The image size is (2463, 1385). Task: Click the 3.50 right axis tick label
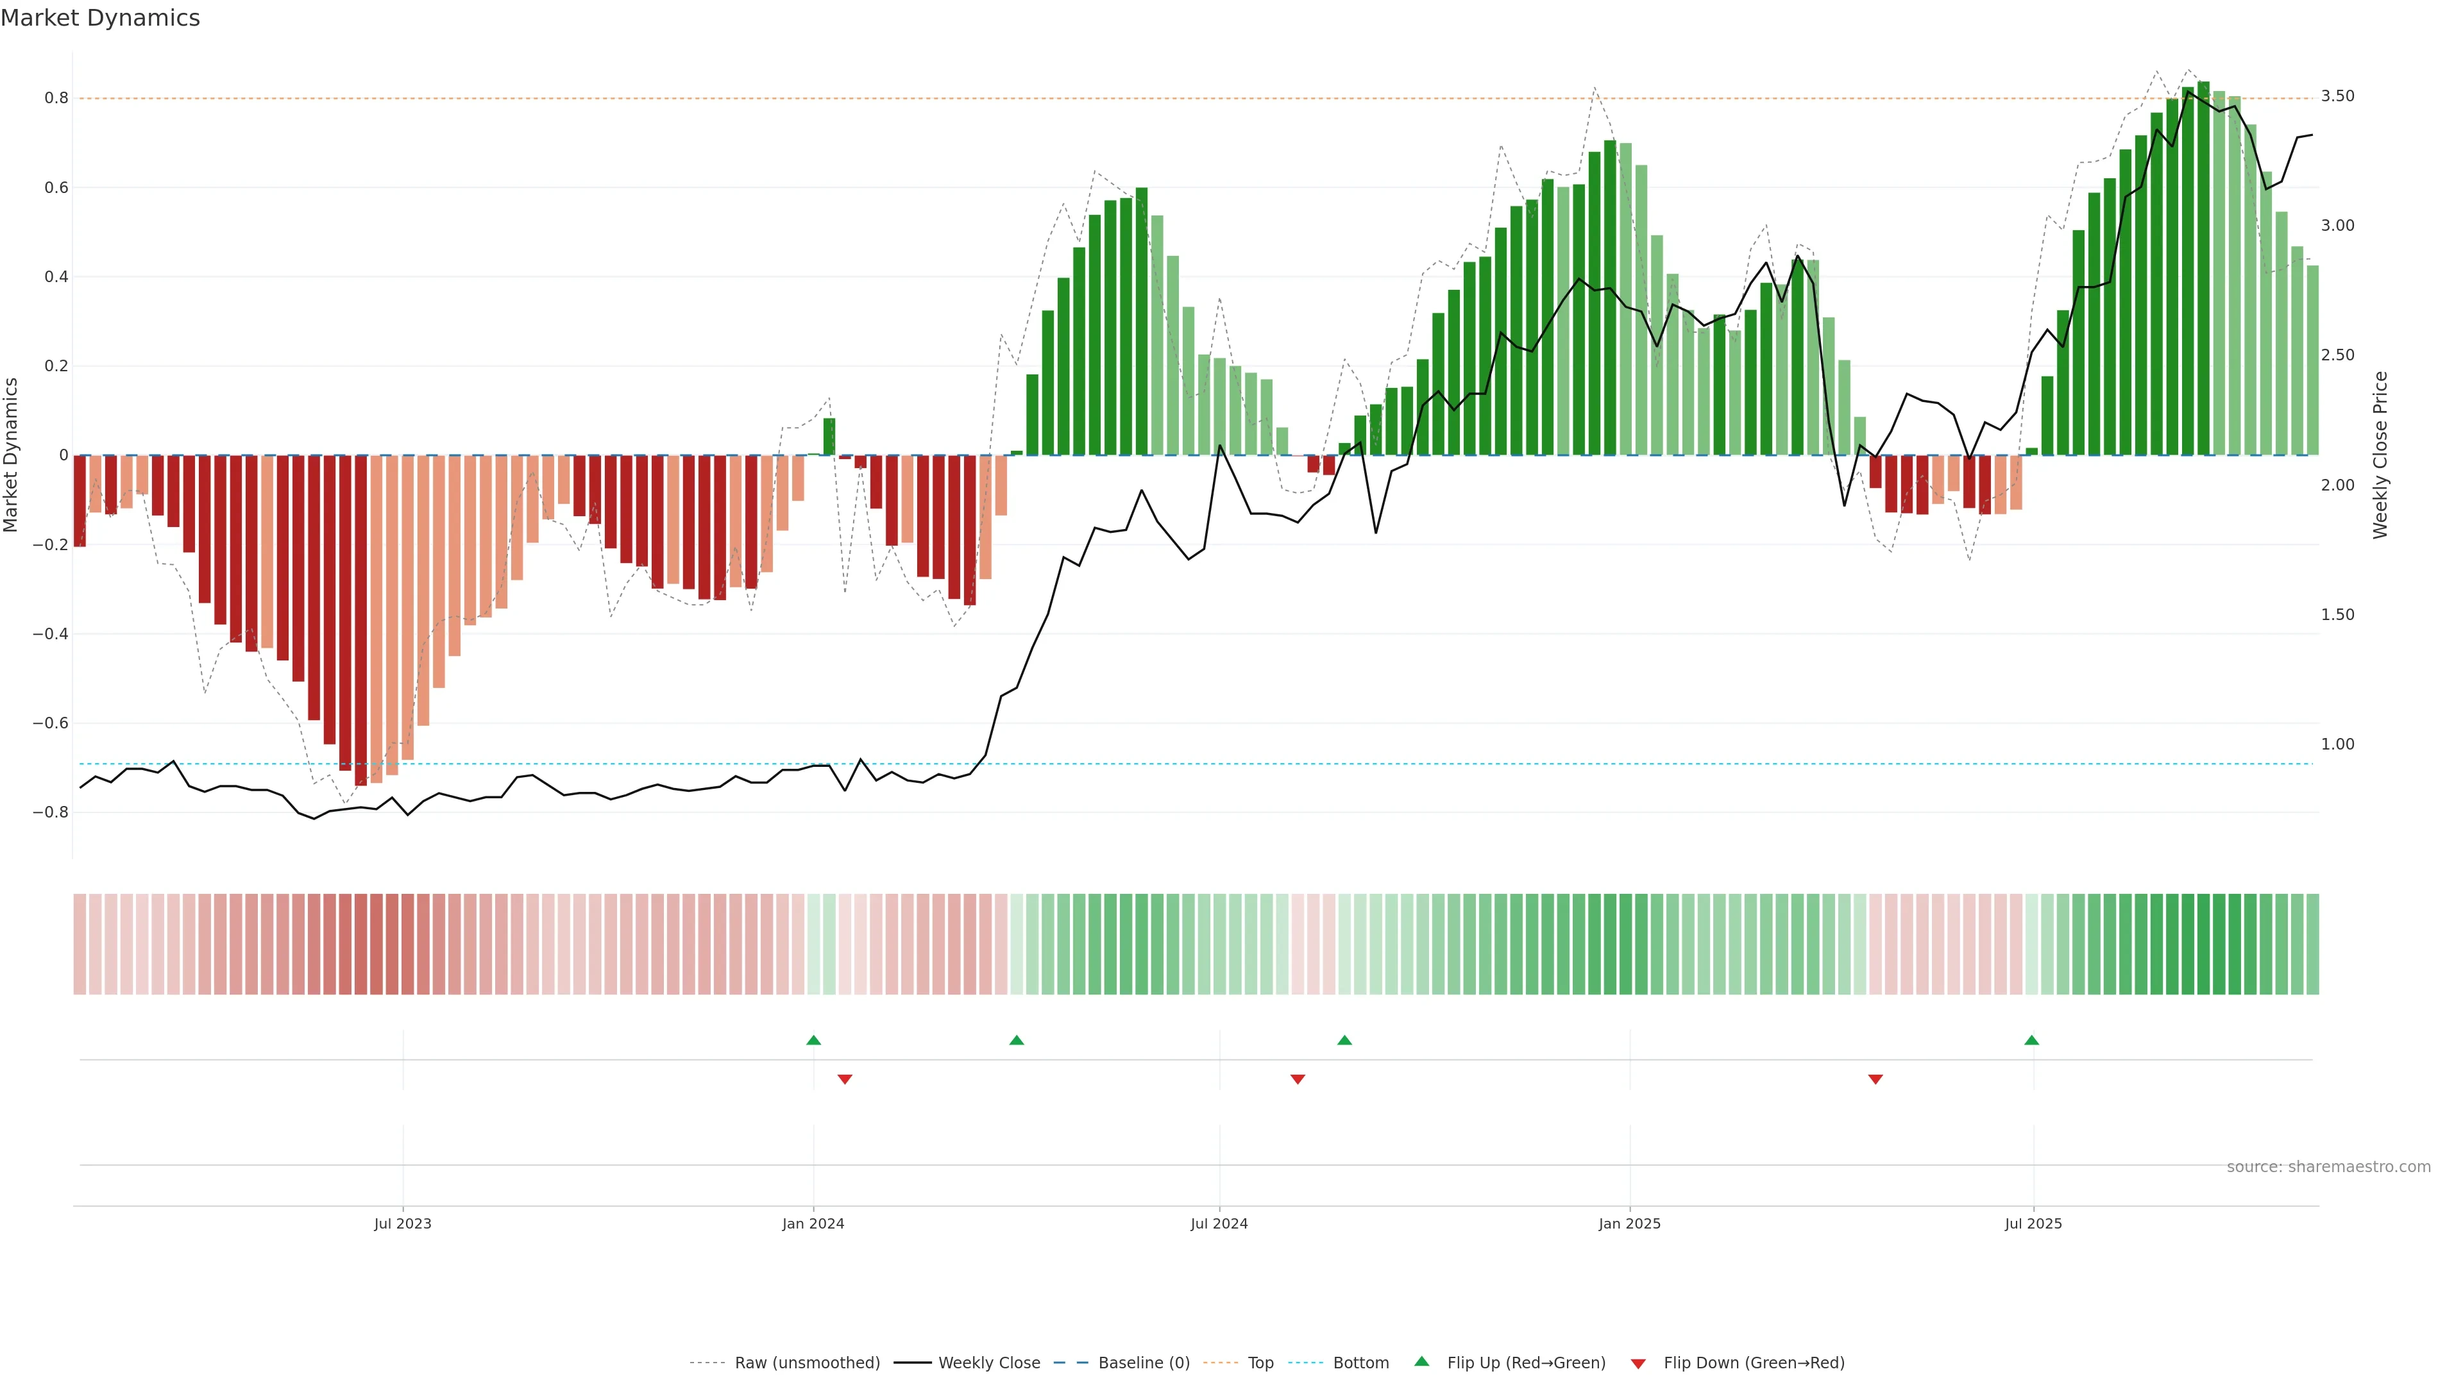(2337, 97)
